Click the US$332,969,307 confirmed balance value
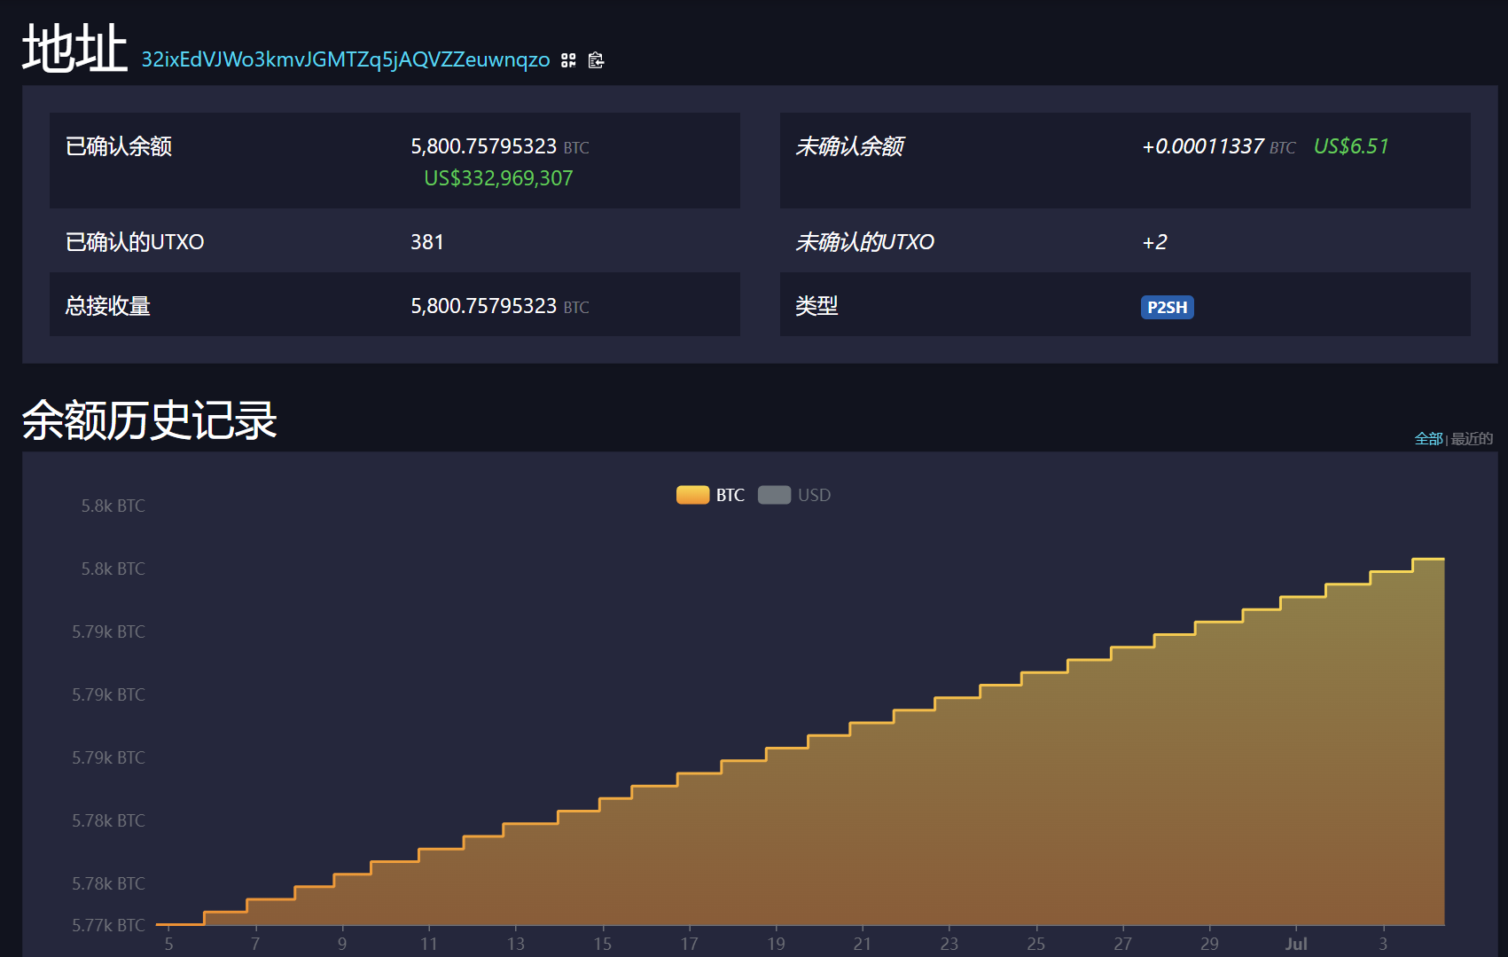 [498, 178]
